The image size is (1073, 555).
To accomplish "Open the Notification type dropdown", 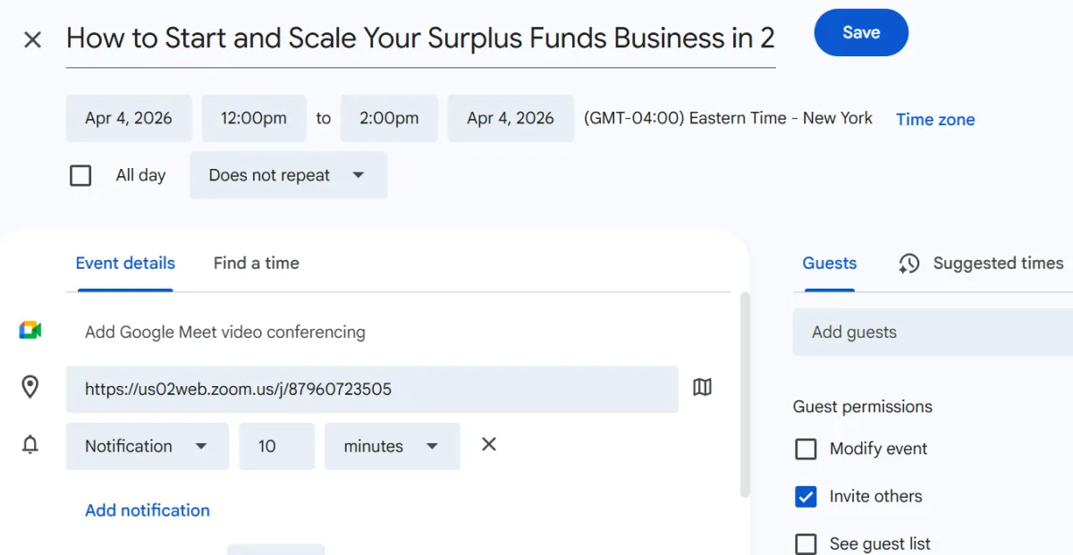I will pos(147,446).
